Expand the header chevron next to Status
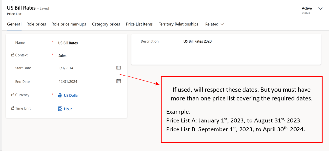This screenshot has width=329, height=151. click(320, 9)
